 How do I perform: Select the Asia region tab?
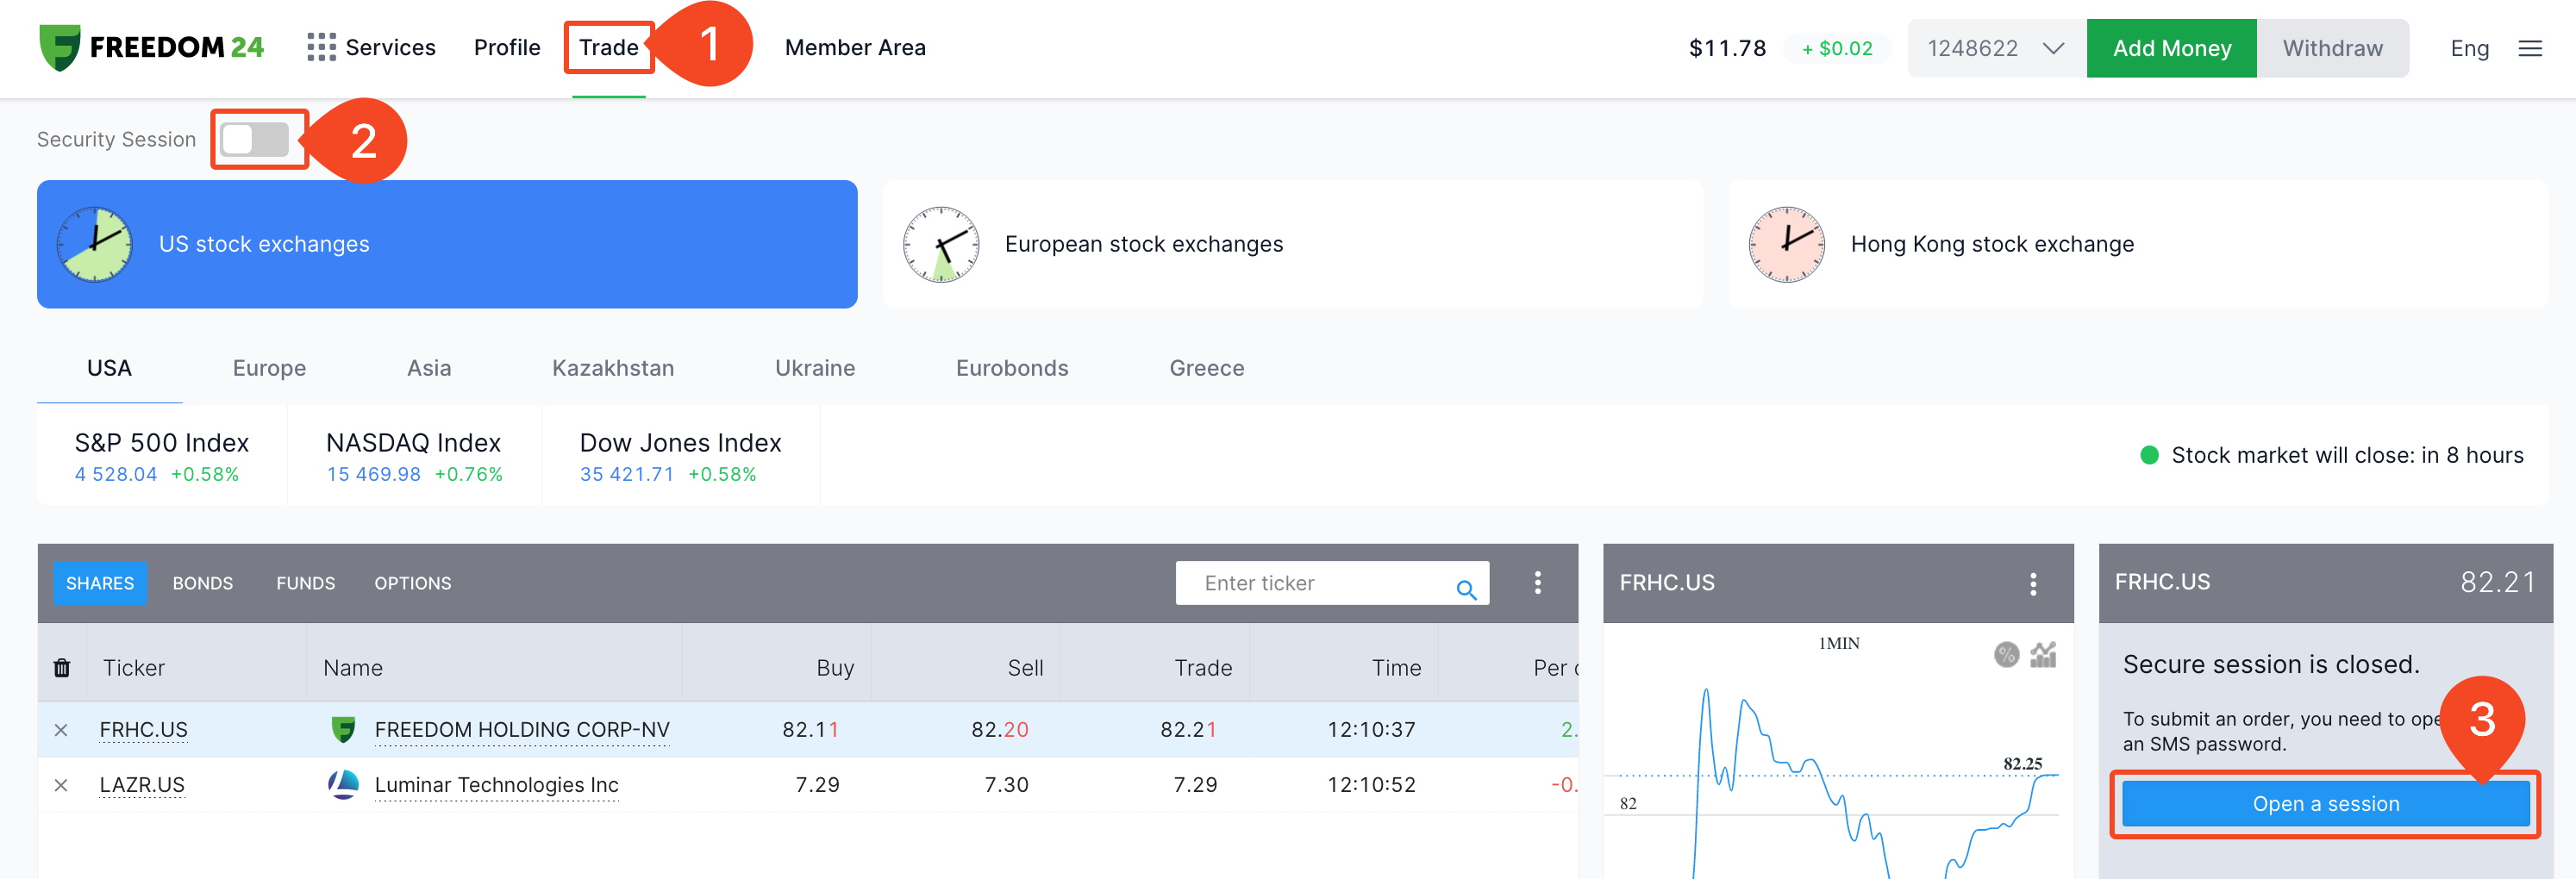(x=429, y=368)
